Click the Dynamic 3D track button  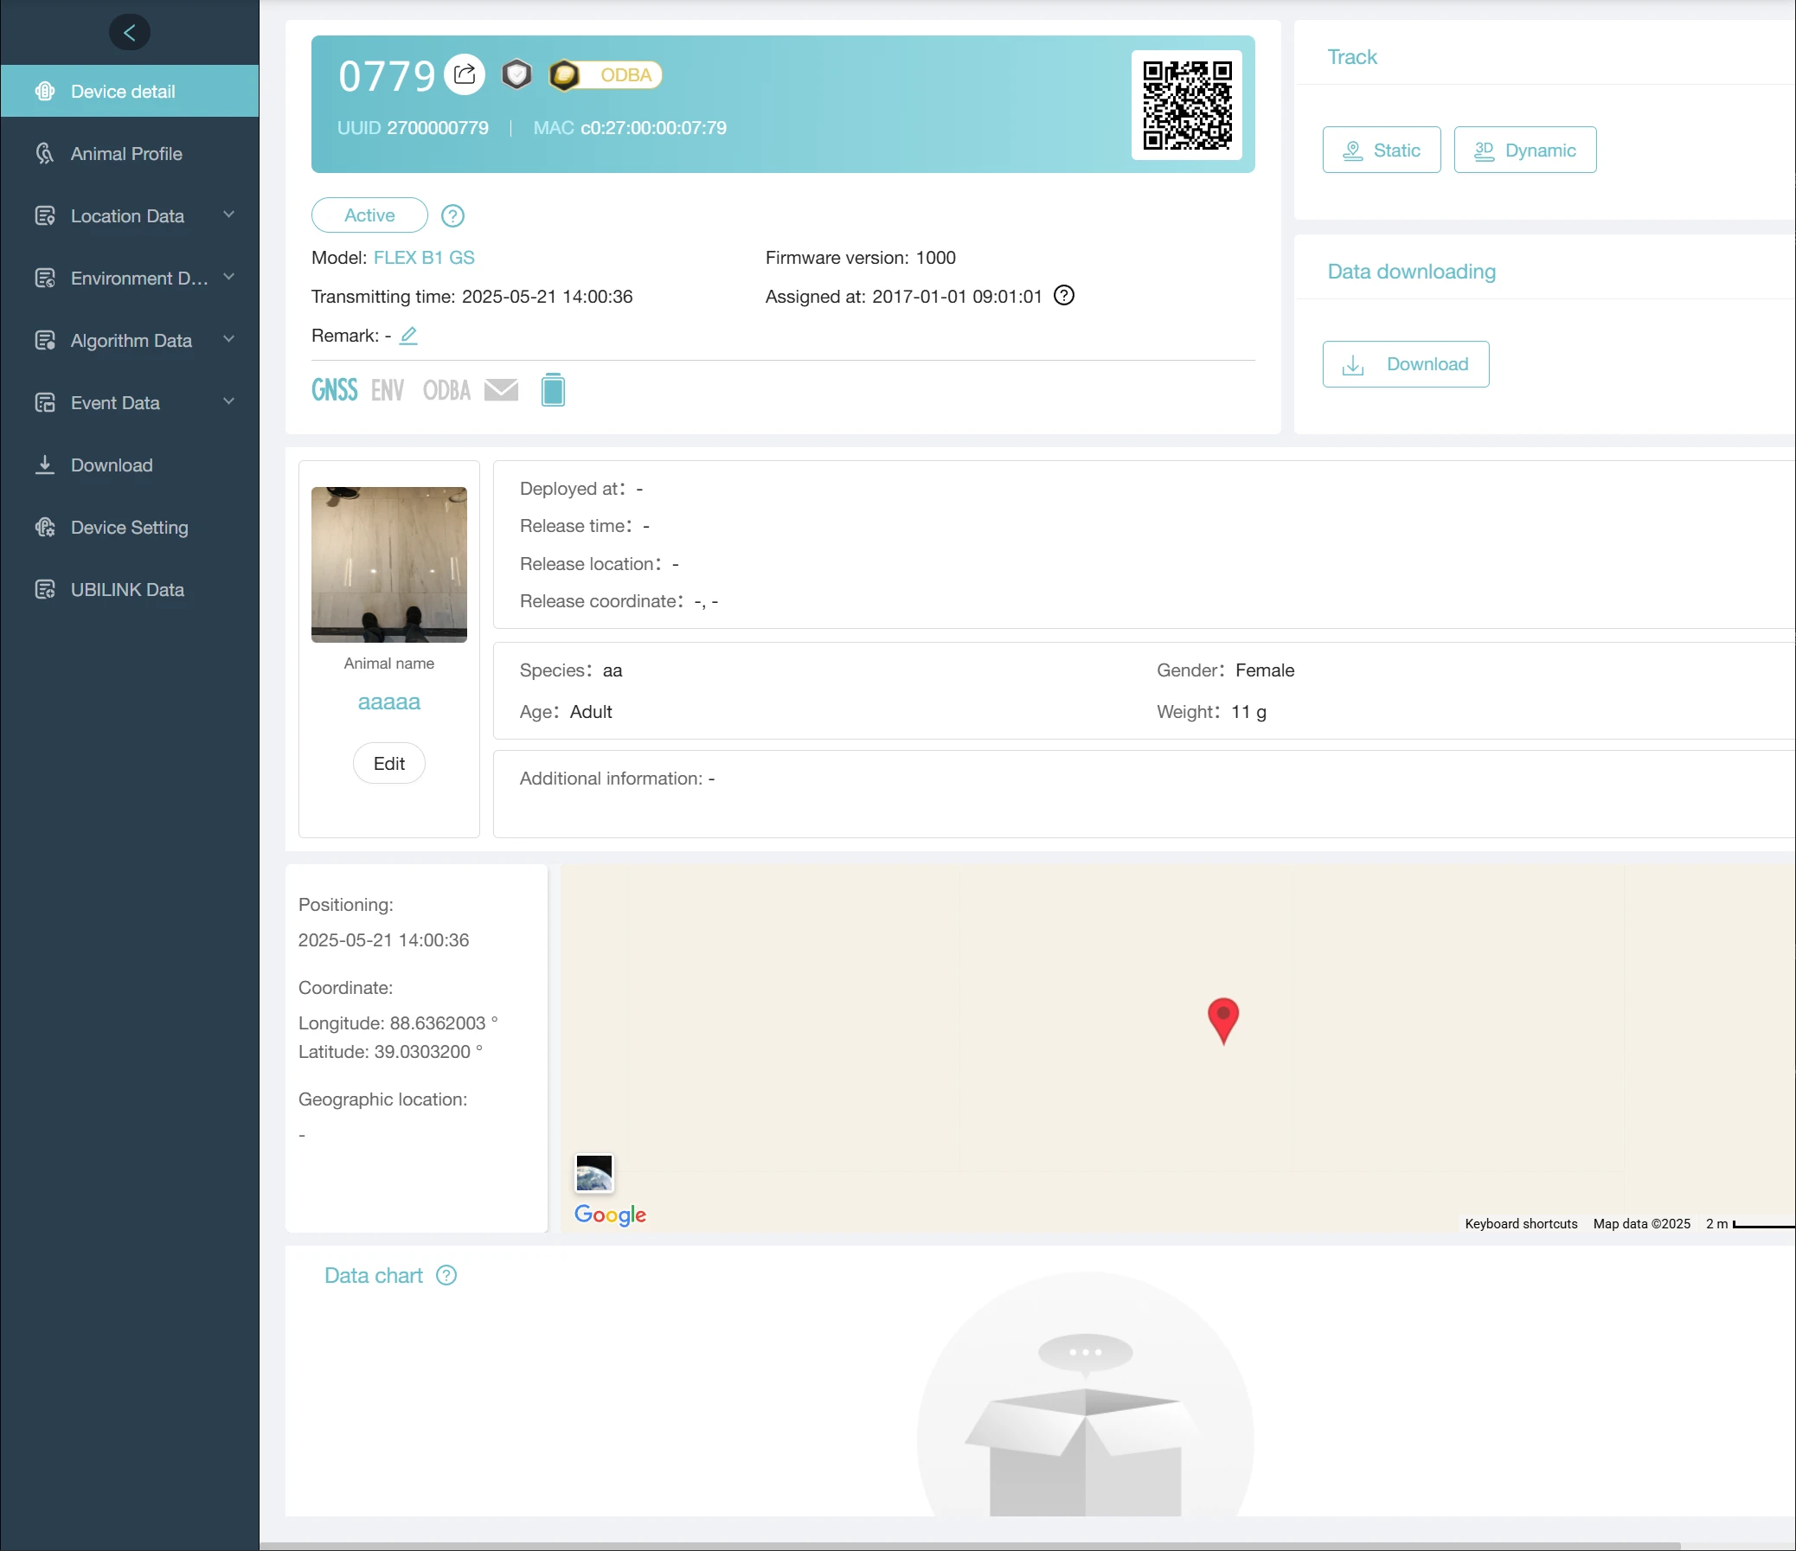(1523, 150)
